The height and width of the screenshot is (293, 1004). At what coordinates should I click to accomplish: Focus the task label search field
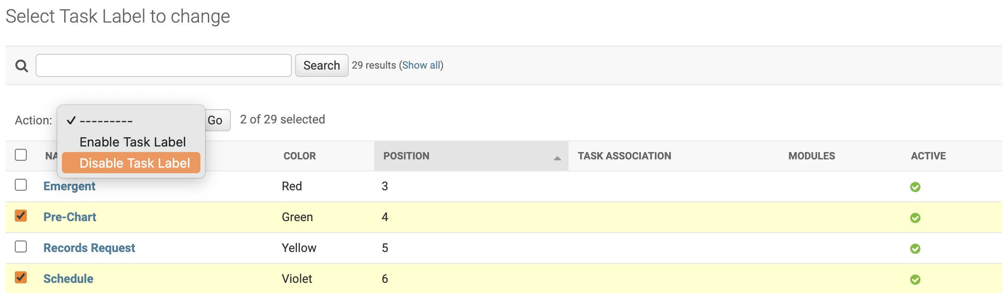coord(163,65)
